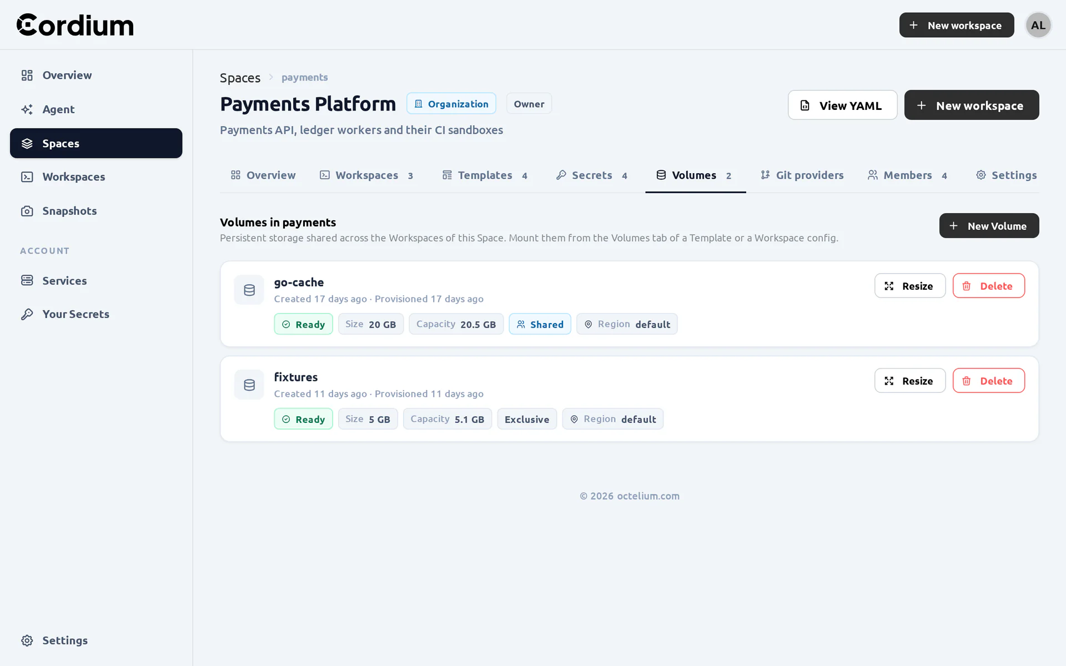Viewport: 1066px width, 666px height.
Task: Click the go-cache volume database icon
Action: click(x=249, y=290)
